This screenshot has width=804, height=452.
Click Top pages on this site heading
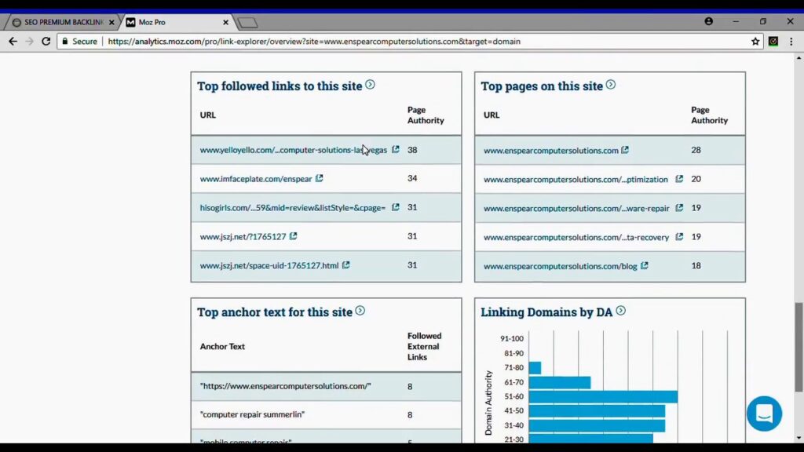click(542, 86)
